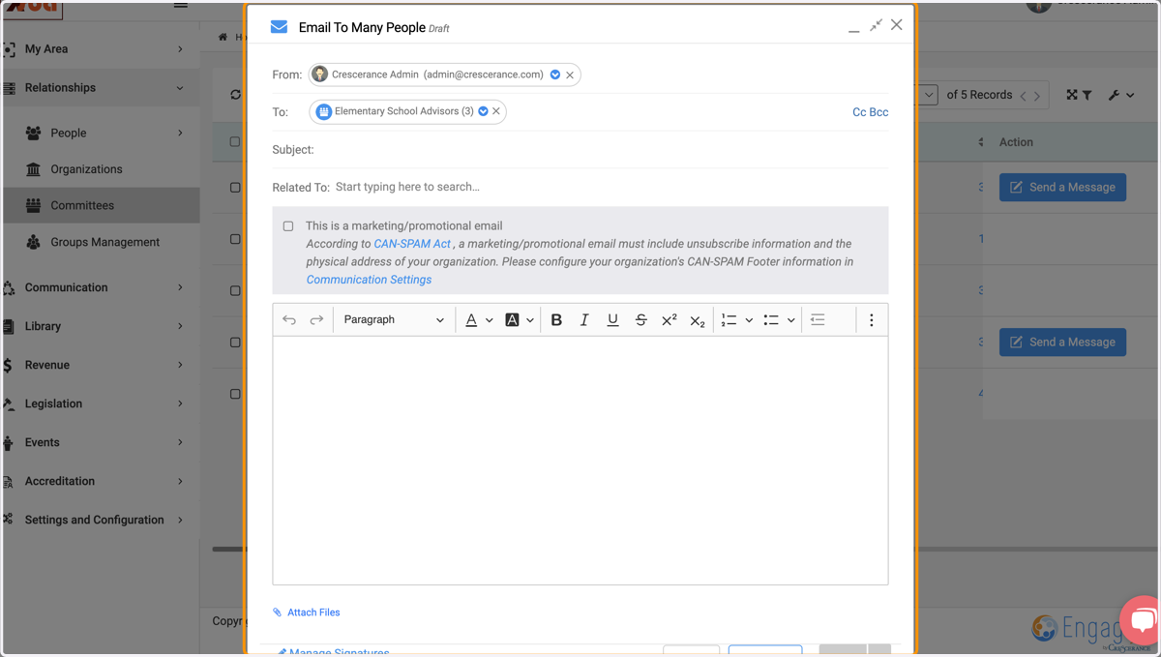Click into the Subject field
This screenshot has width=1161, height=657.
(x=602, y=150)
